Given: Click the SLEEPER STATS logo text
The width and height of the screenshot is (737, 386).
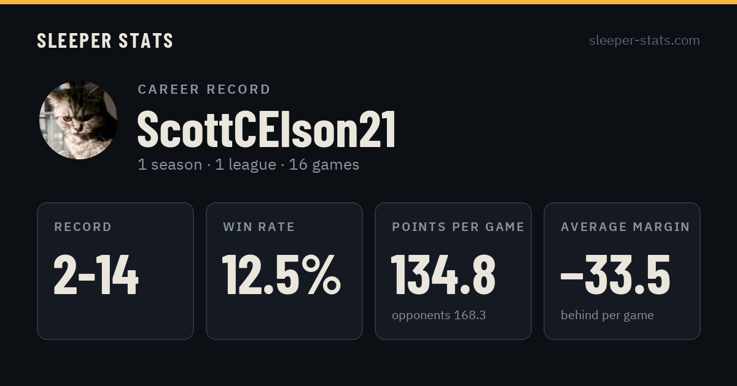Looking at the screenshot, I should (x=105, y=41).
